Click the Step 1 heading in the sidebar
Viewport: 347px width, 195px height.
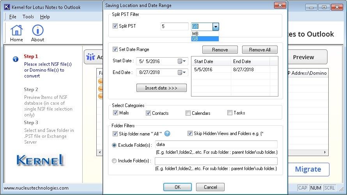(31, 56)
